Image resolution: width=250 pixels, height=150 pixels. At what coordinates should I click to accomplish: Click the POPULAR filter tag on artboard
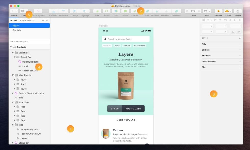click(x=107, y=46)
